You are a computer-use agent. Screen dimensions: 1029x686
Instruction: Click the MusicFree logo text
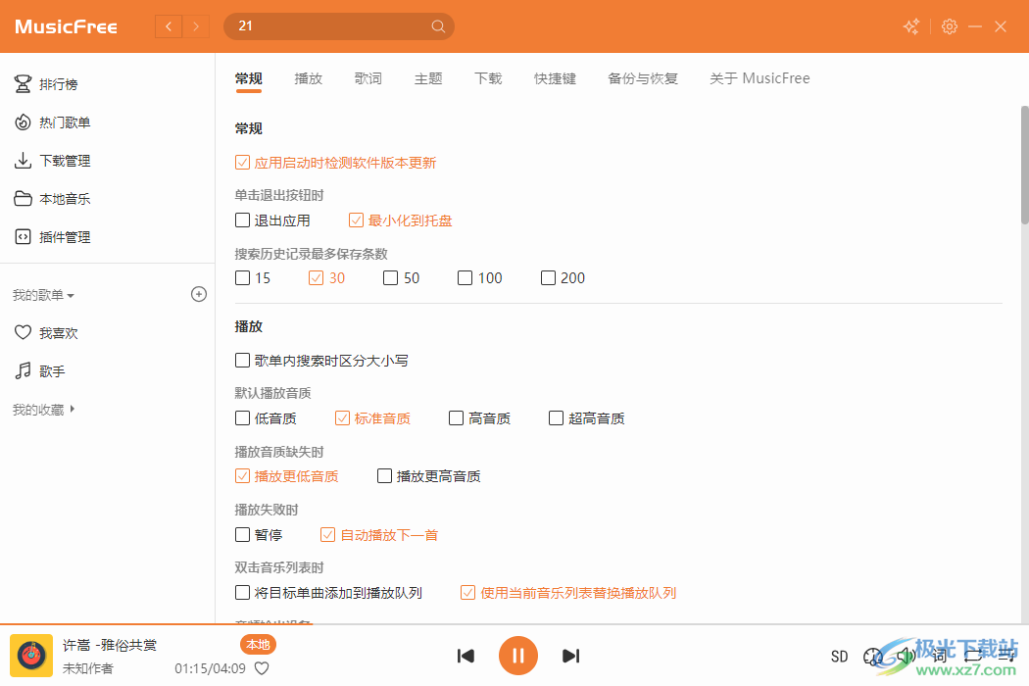tap(66, 26)
